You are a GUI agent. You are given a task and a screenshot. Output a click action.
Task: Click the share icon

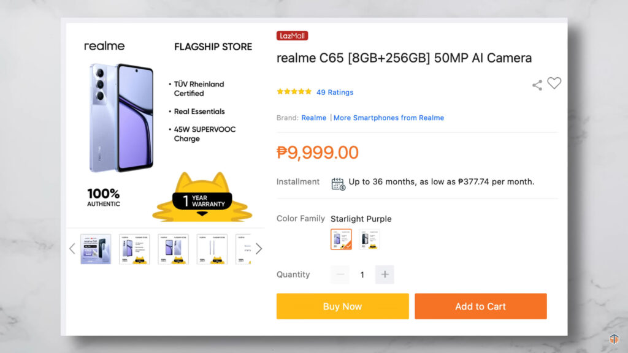tap(537, 85)
